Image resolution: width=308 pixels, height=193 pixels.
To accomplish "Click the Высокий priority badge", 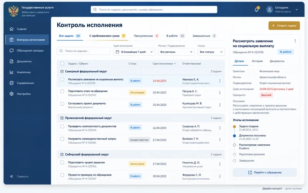I will 266,95.
